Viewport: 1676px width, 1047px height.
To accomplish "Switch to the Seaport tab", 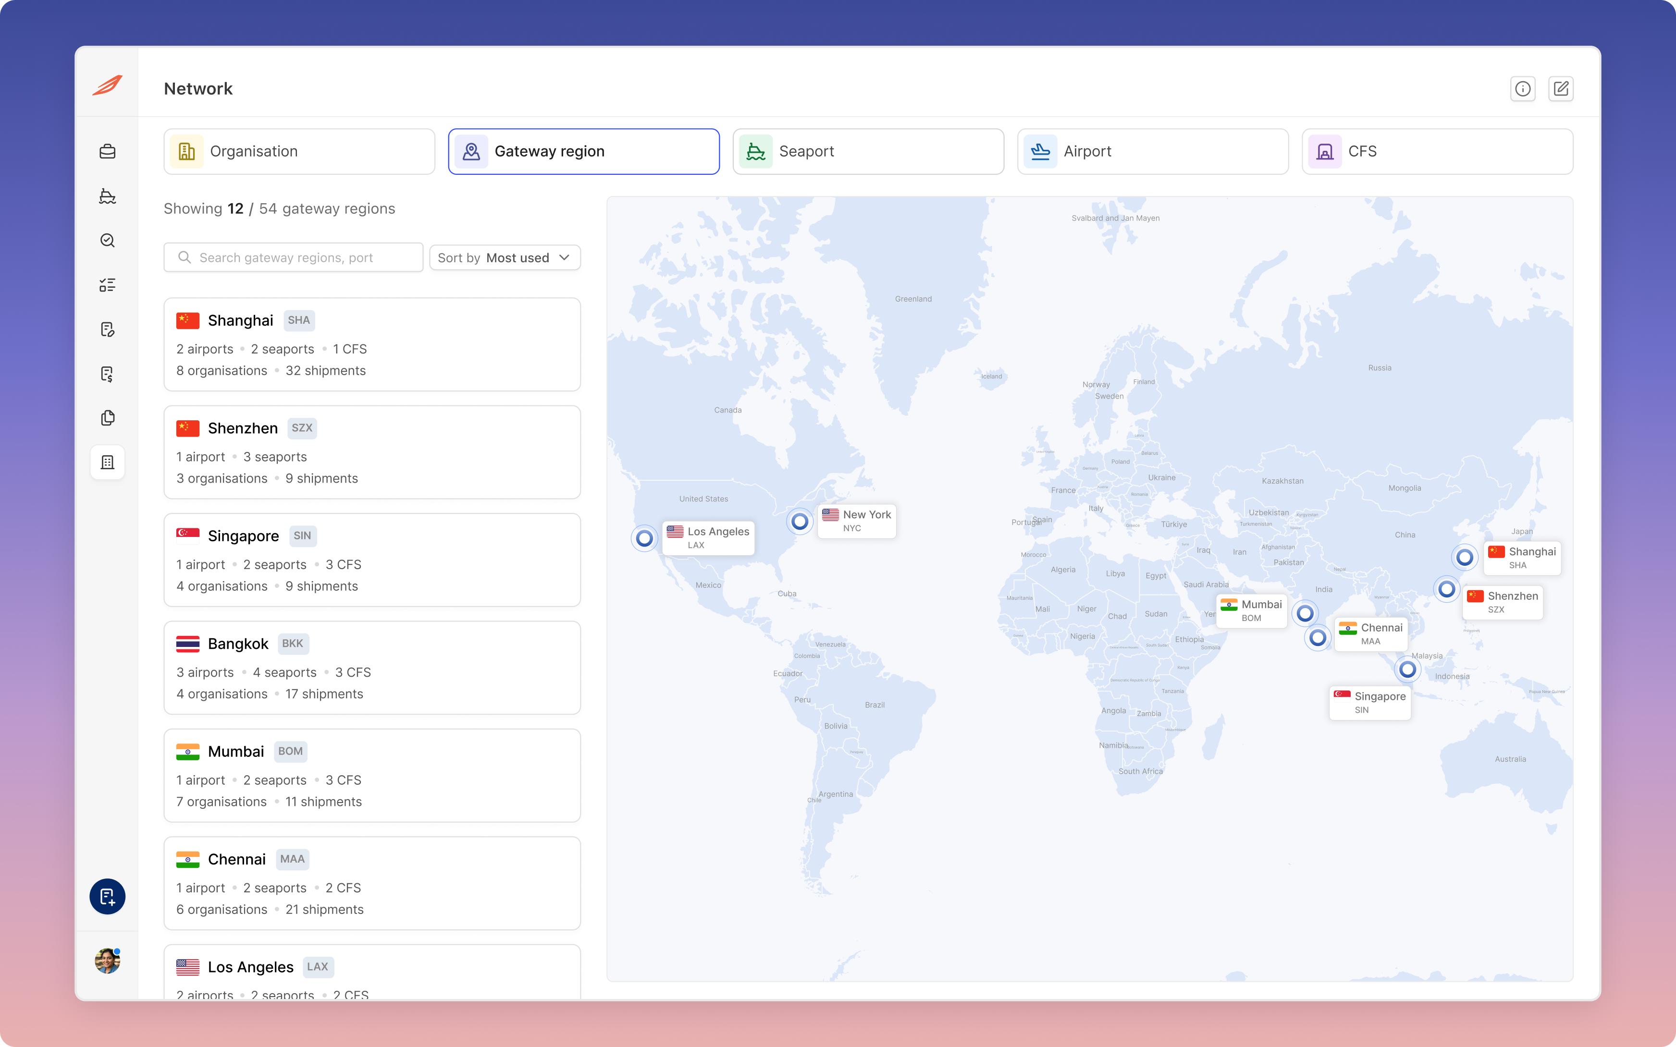I will coord(868,152).
